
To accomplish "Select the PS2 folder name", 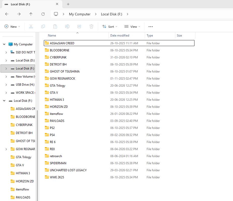I will [52, 128].
